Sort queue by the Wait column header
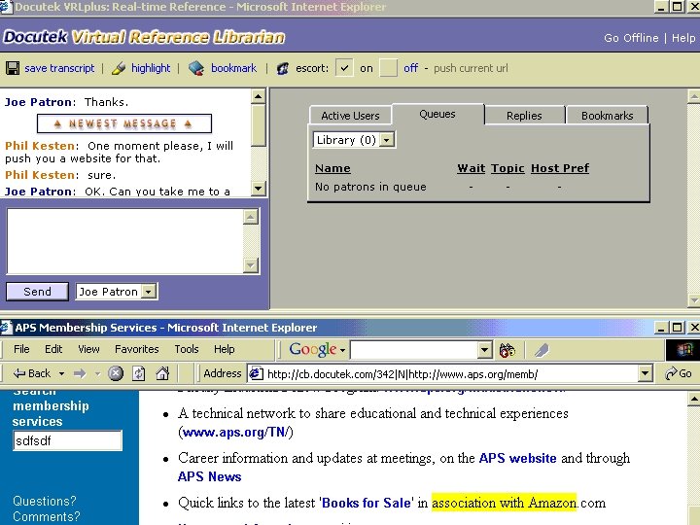 [x=471, y=168]
